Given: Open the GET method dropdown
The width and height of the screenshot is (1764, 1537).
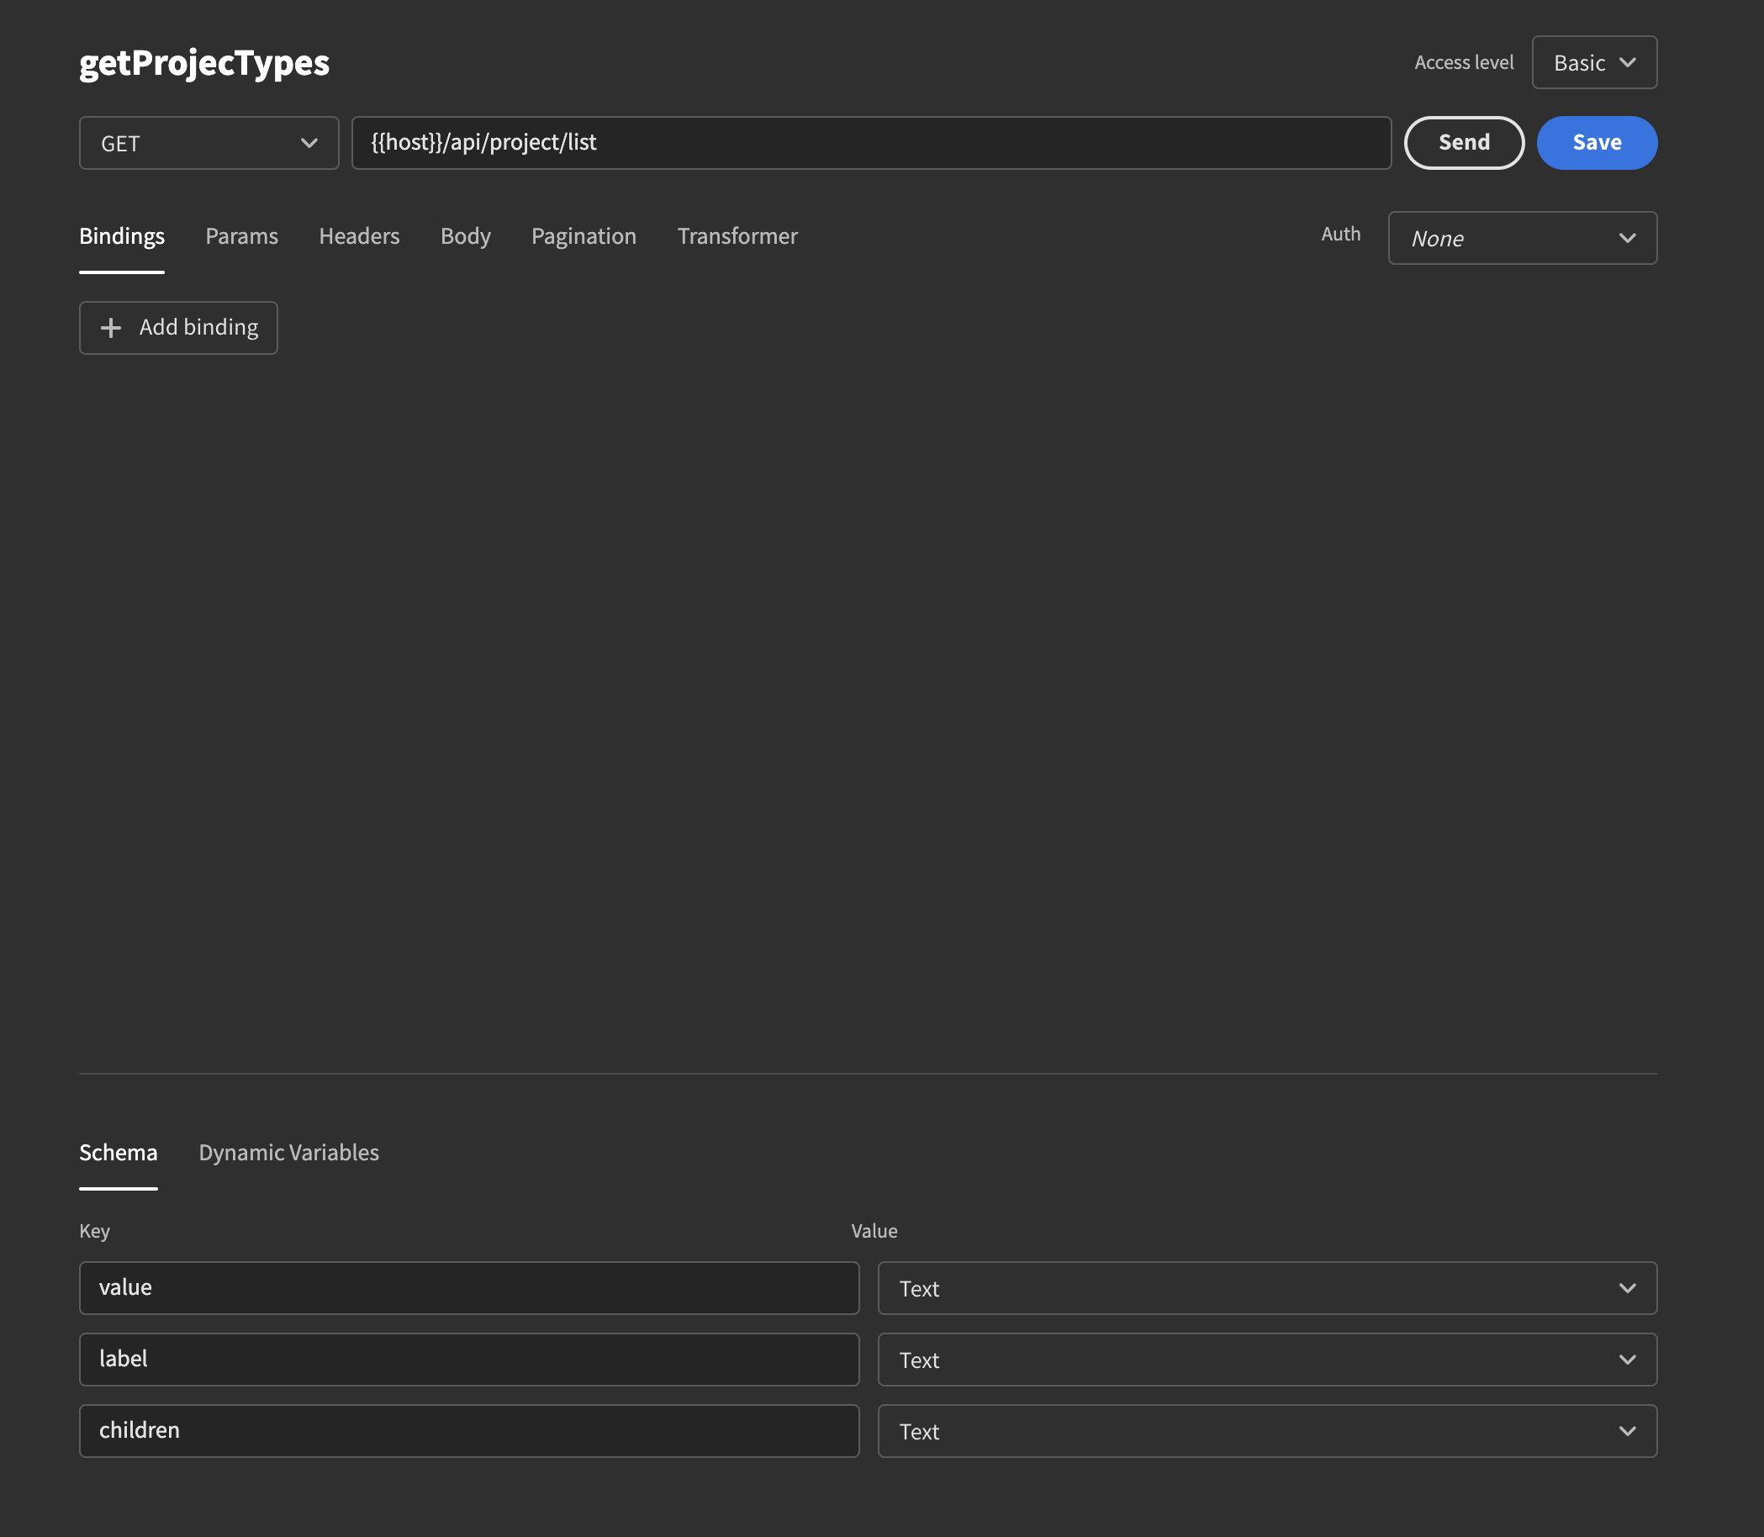Looking at the screenshot, I should [x=209, y=143].
